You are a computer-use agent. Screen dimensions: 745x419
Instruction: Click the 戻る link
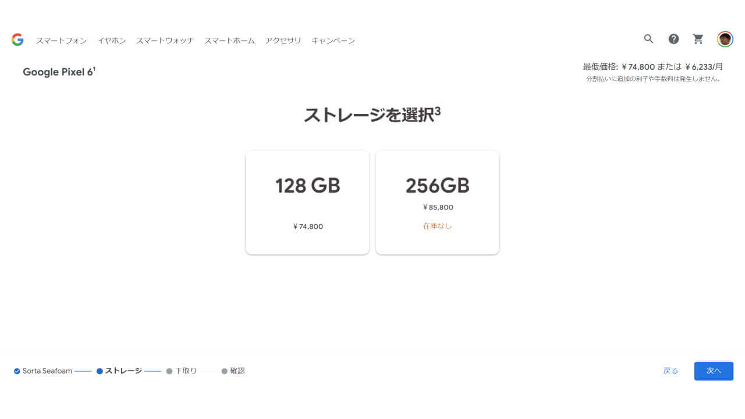point(670,371)
